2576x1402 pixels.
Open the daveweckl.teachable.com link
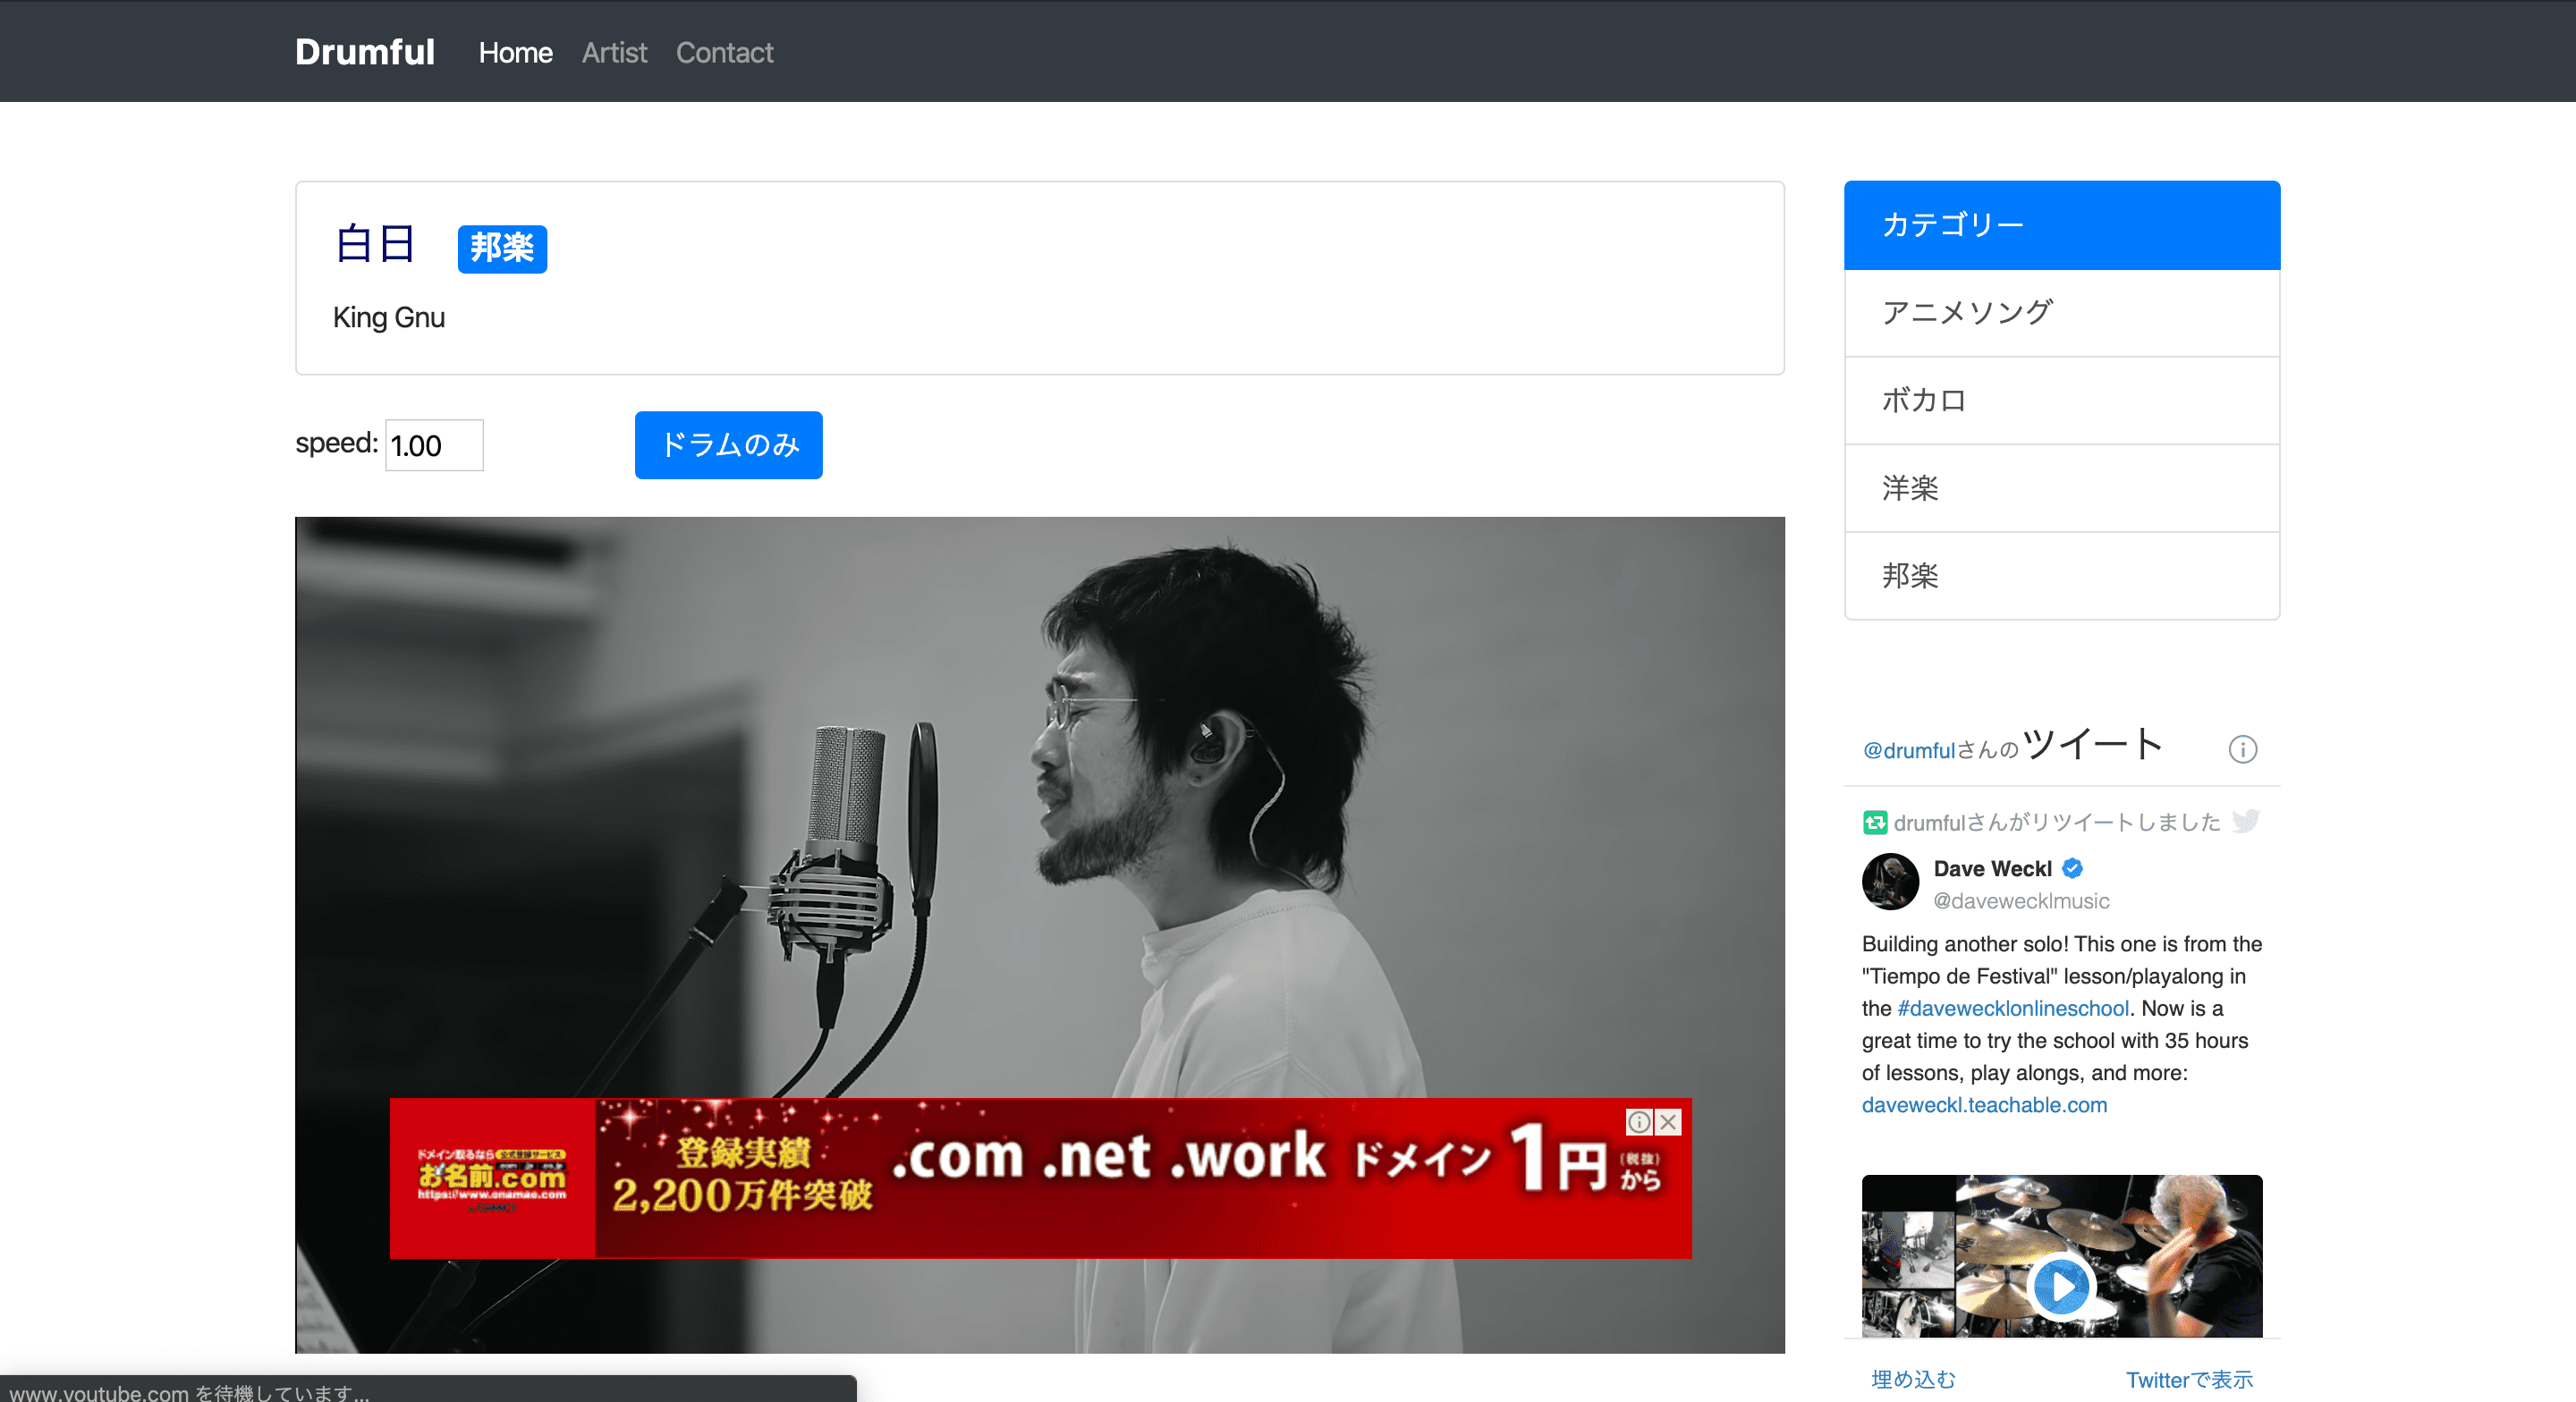[1984, 1105]
